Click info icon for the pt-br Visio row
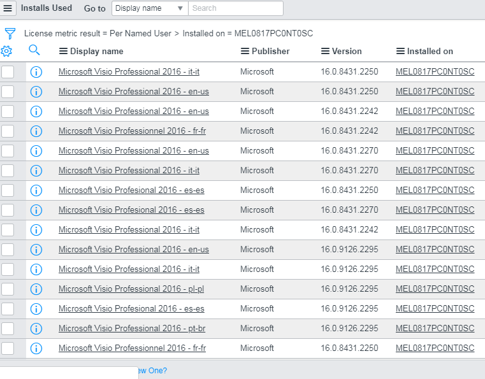485x379 pixels. pos(36,329)
